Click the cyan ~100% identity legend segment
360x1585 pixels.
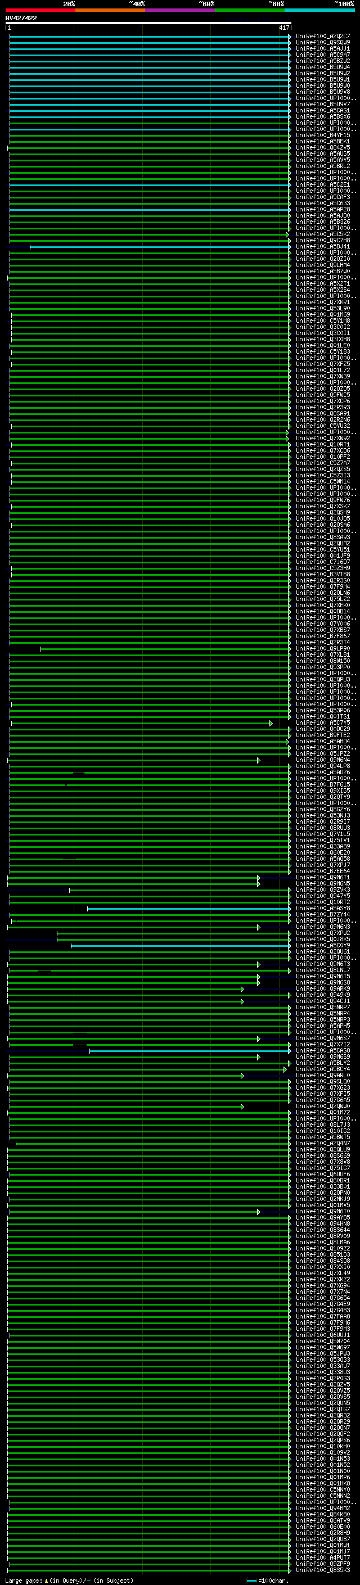(x=319, y=10)
